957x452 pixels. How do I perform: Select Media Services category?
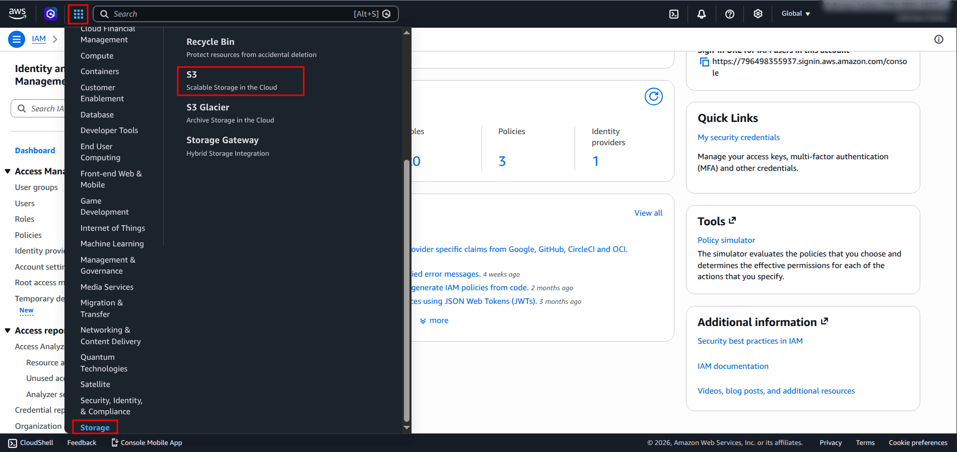pyautogui.click(x=107, y=287)
